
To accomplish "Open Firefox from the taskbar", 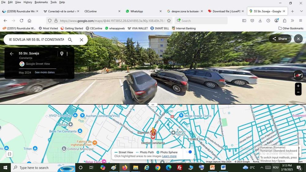I will [125, 167].
